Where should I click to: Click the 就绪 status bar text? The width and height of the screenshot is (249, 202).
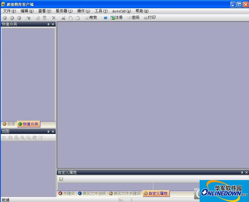[x=5, y=200]
